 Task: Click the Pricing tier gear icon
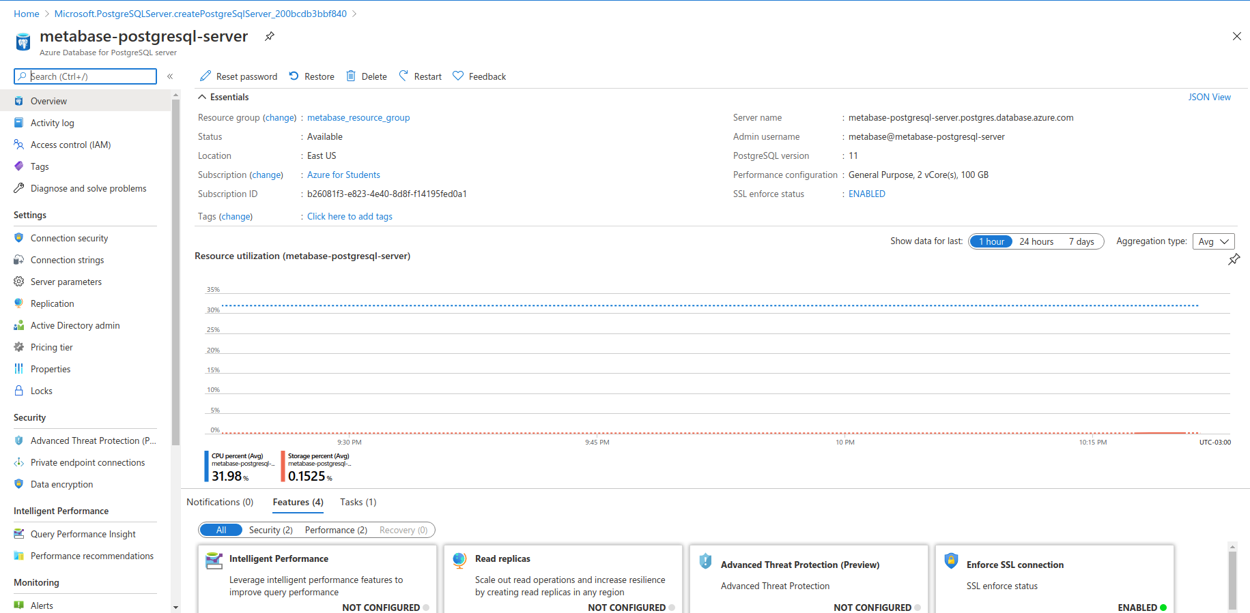[19, 347]
